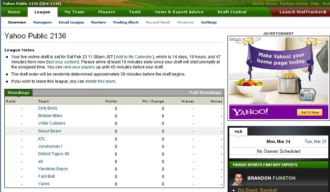
Task: Open rank your players link
Action: (79, 67)
